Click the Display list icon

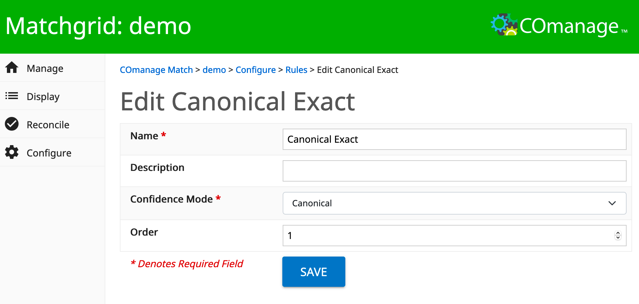12,96
